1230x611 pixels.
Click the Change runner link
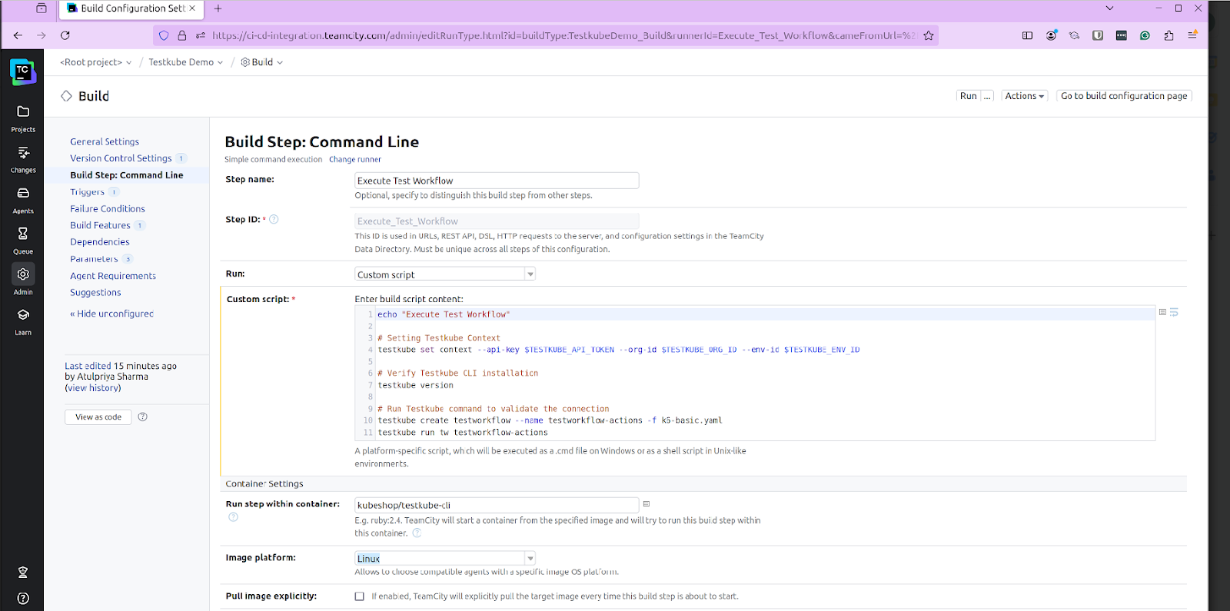coord(355,160)
